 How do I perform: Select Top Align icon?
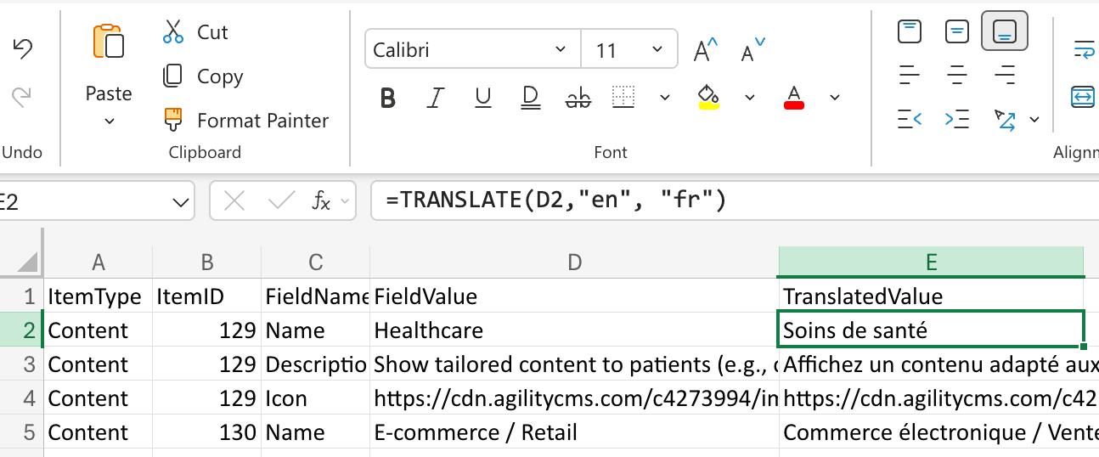click(x=910, y=32)
